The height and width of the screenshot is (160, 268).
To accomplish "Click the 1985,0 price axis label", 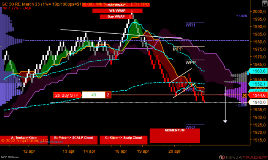I will 259,34.
